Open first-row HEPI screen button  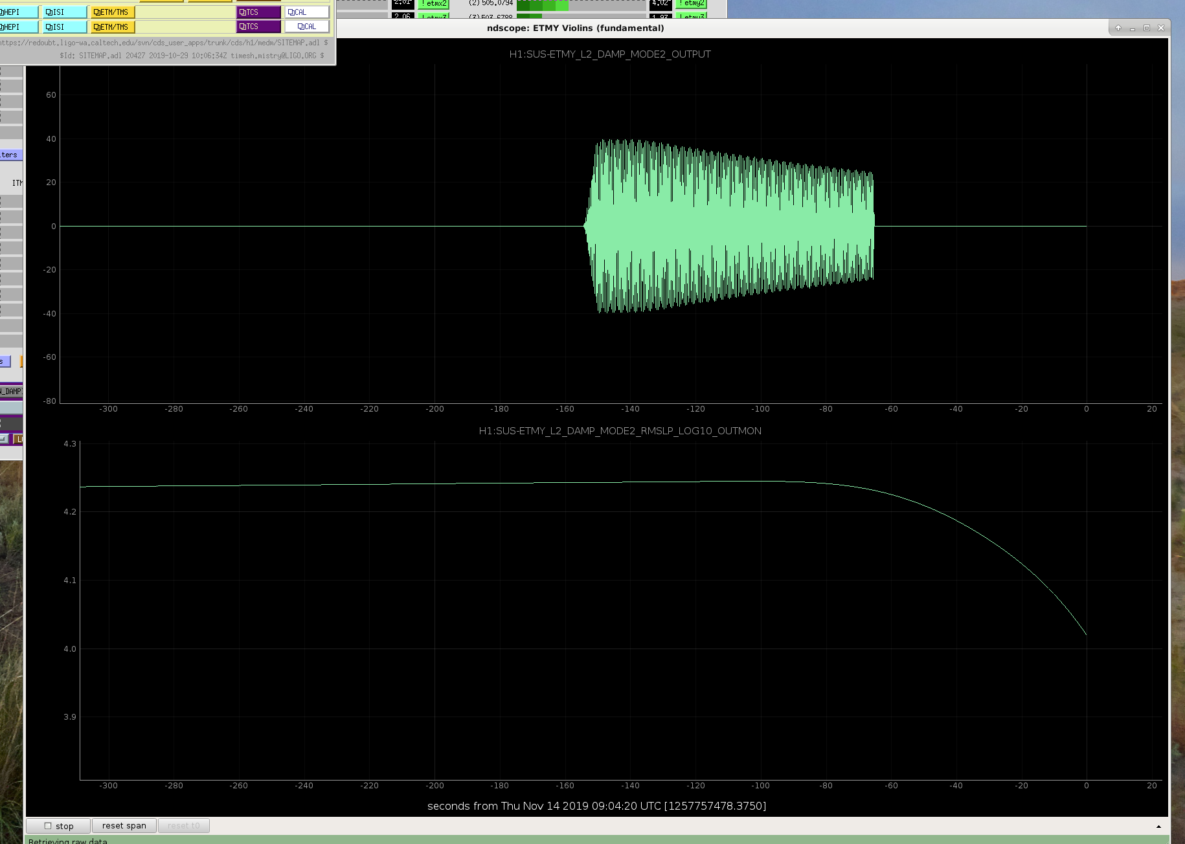[17, 12]
